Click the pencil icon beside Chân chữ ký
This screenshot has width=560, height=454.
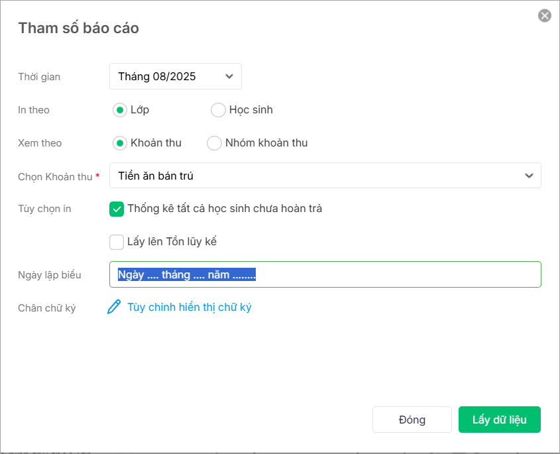point(114,307)
